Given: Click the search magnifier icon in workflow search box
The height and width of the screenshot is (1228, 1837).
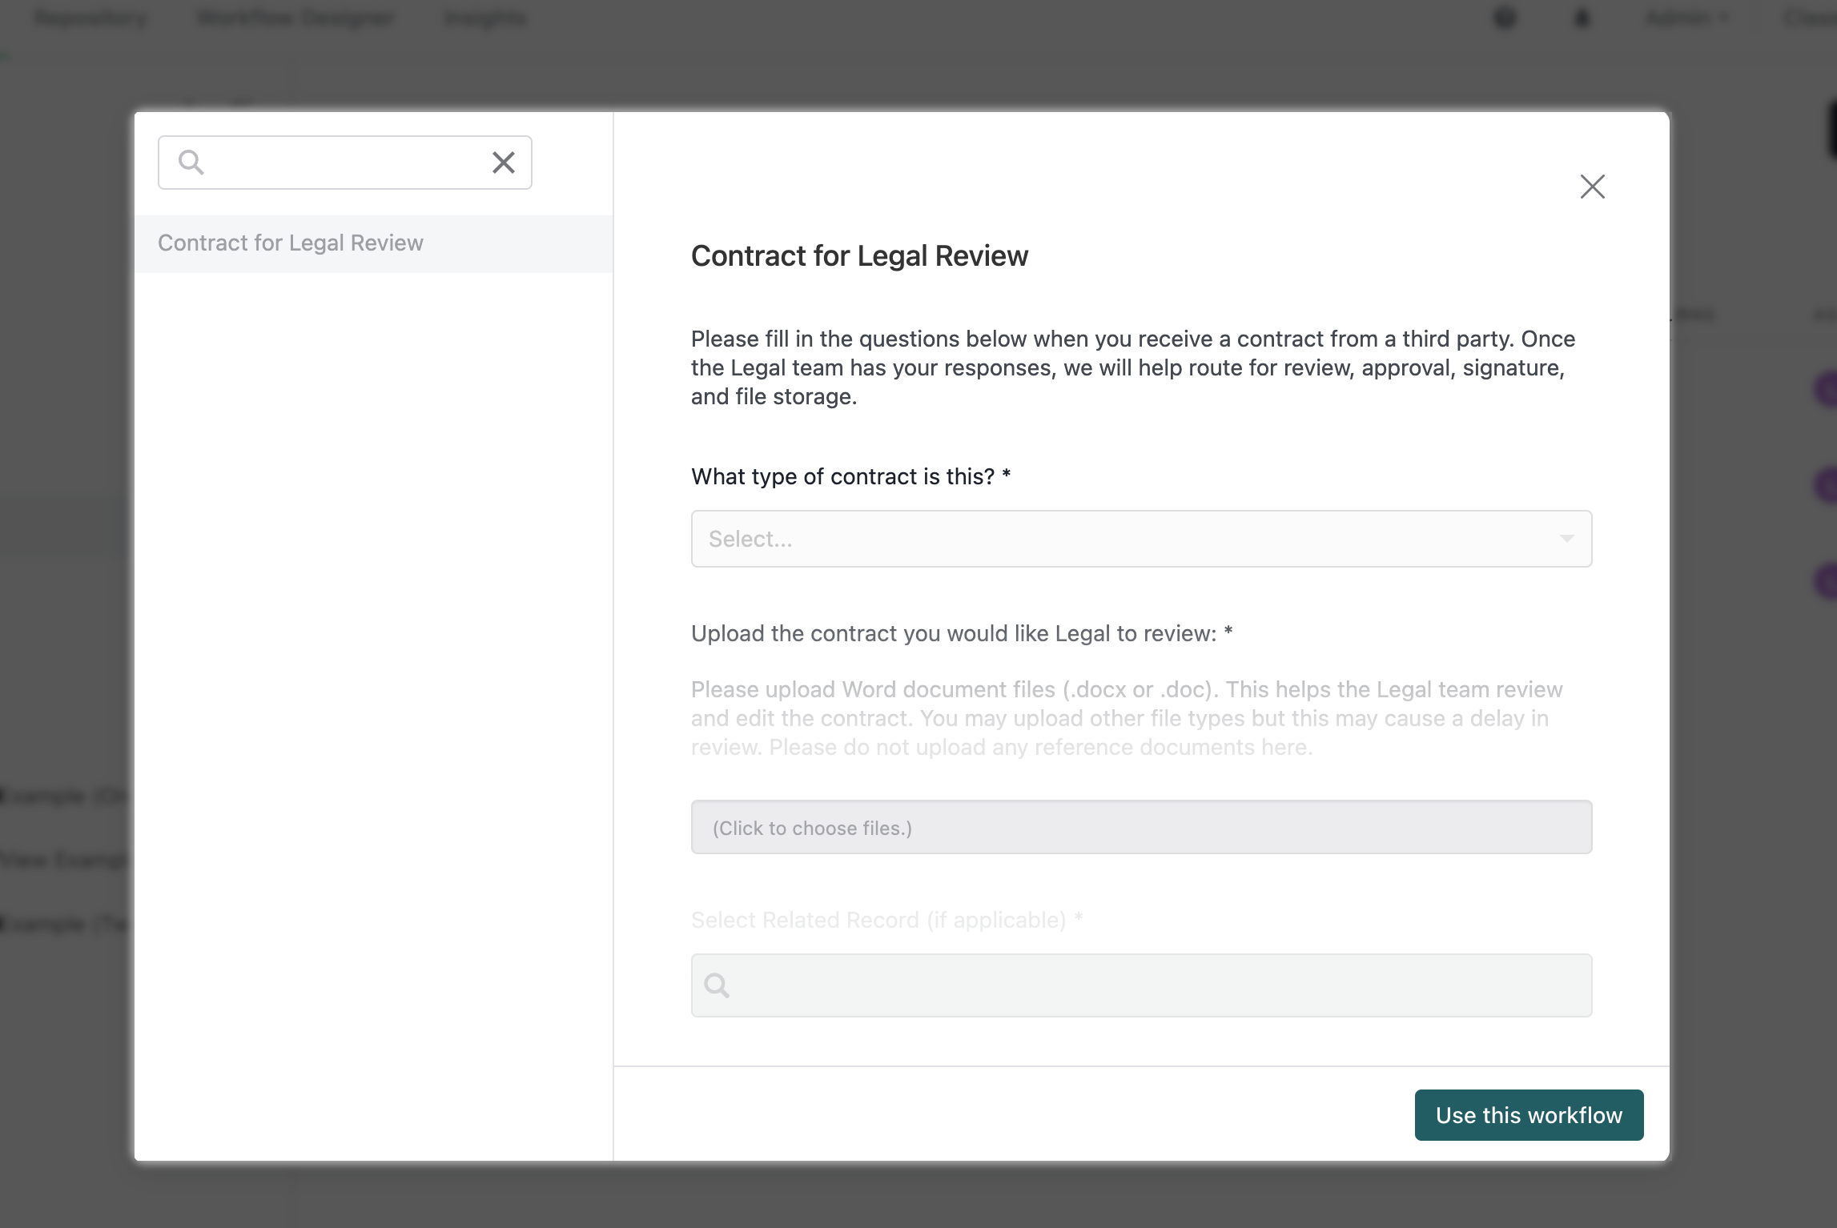Looking at the screenshot, I should 191,163.
